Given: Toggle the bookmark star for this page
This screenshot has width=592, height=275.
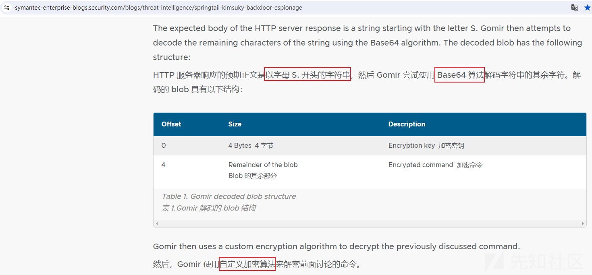Looking at the screenshot, I should [x=587, y=8].
